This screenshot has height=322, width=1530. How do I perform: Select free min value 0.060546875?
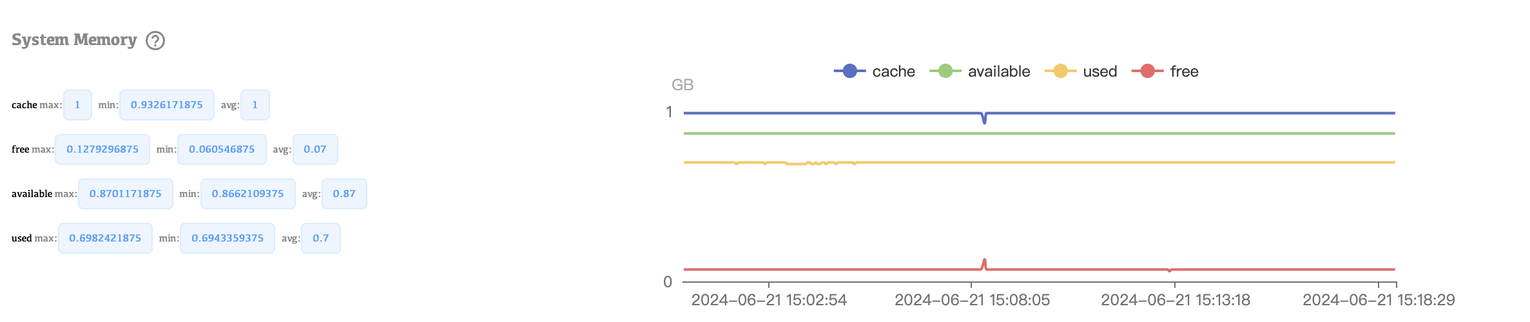(222, 149)
